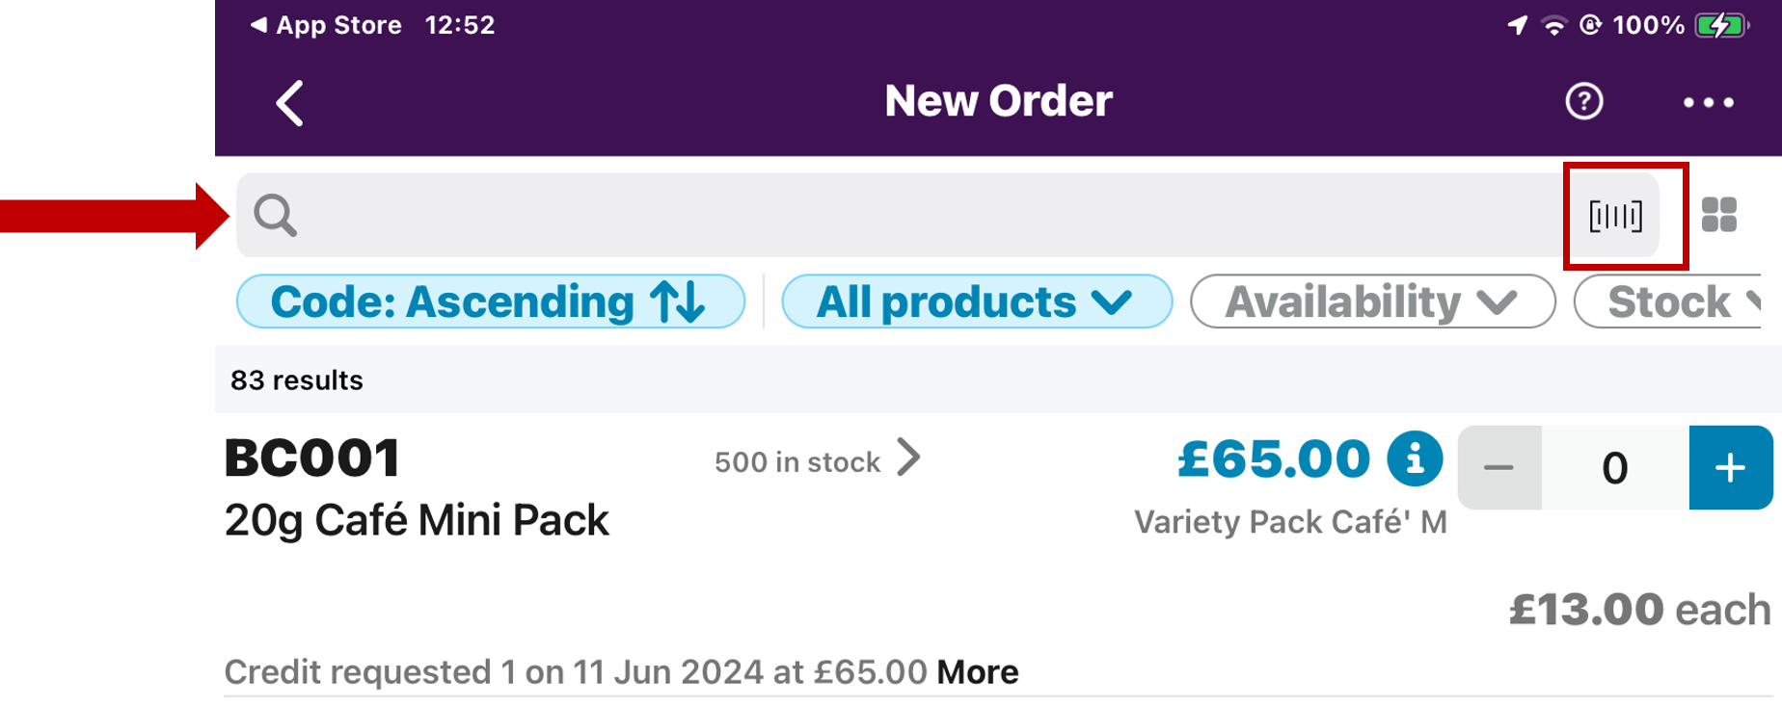The image size is (1782, 706).
Task: Tap the BC001 quantity value field
Action: pyautogui.click(x=1615, y=467)
